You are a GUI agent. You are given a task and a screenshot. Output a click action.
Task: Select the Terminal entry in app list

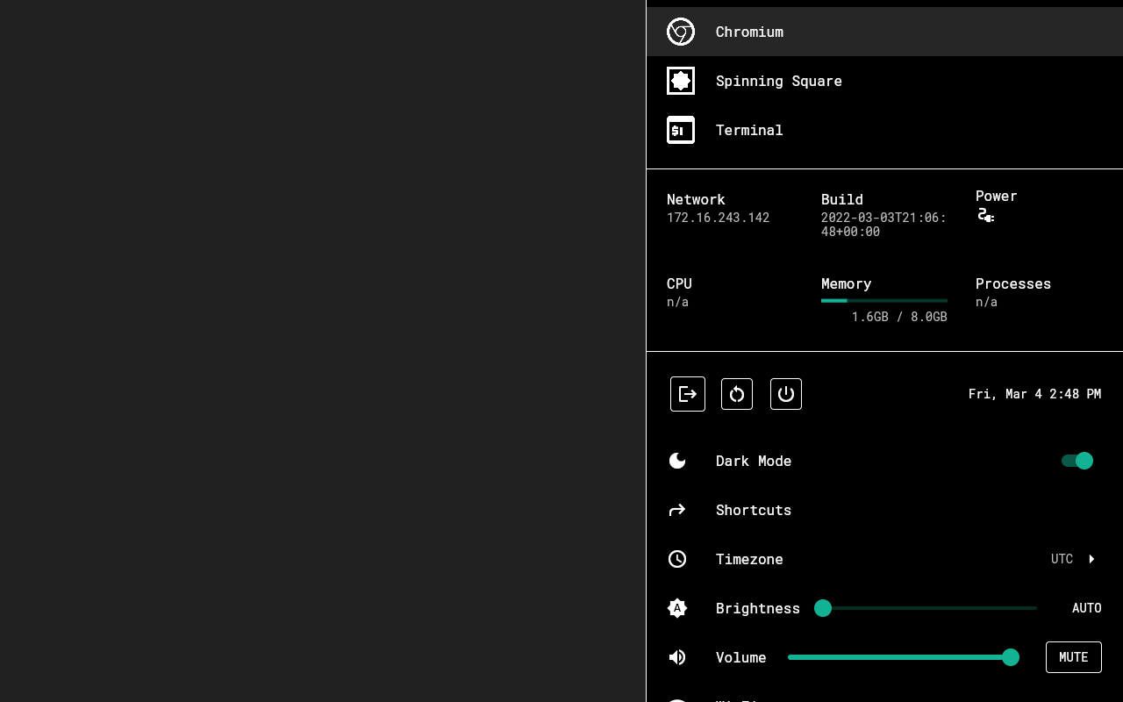click(749, 130)
